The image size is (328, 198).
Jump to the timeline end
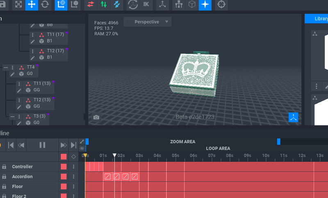[x=73, y=145]
